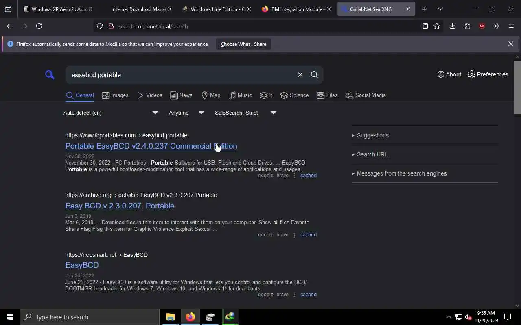Dismiss the Firefox data notification bar

coord(510,44)
